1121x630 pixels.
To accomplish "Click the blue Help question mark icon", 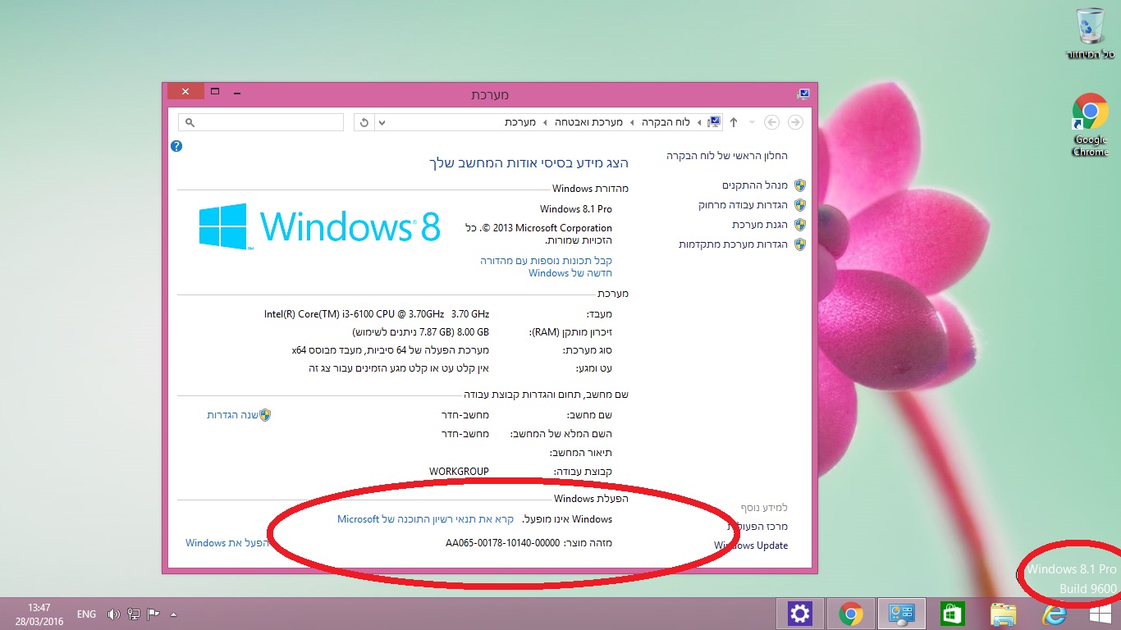I will [176, 146].
